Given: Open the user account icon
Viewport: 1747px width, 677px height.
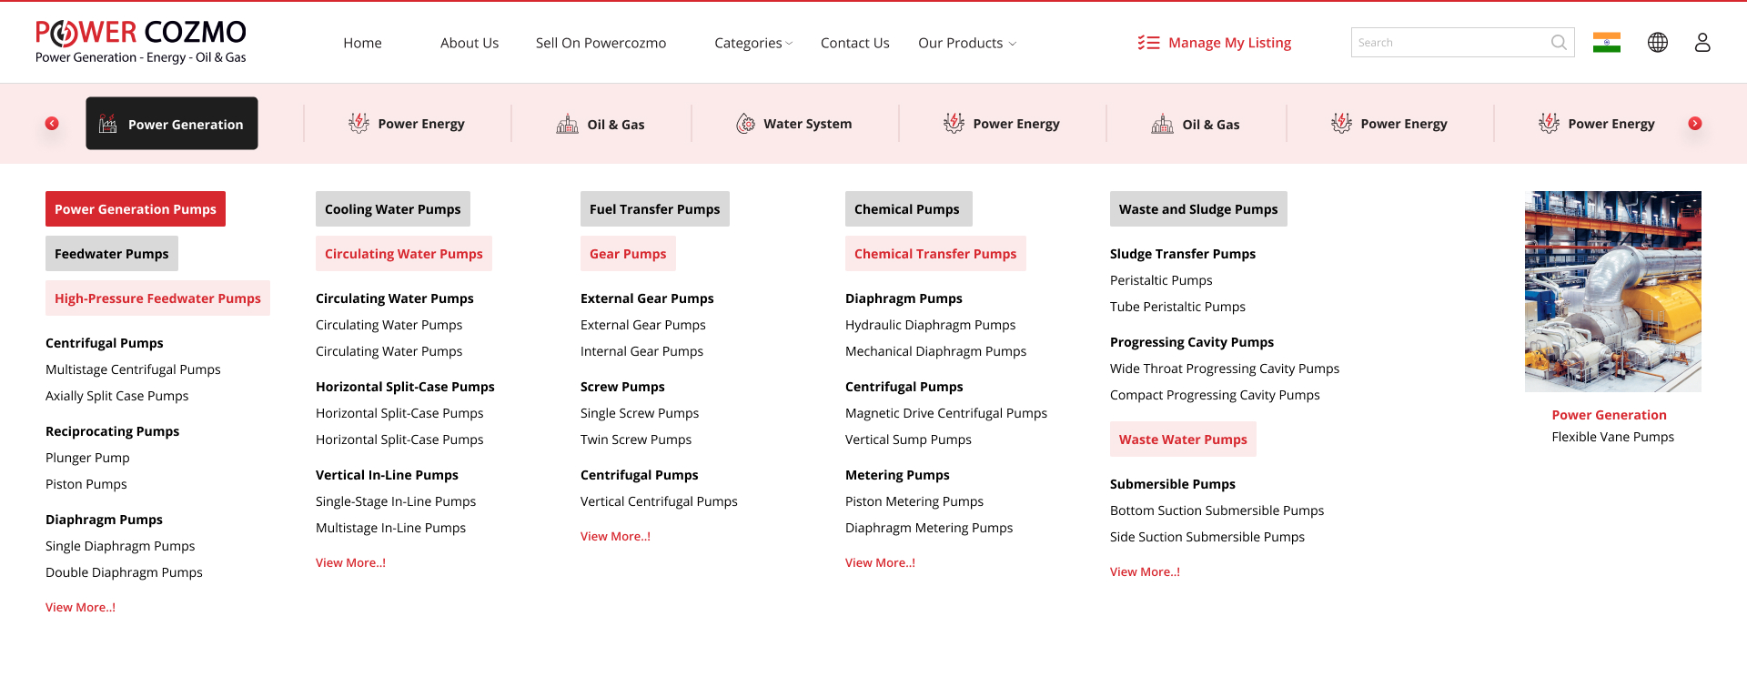Looking at the screenshot, I should [x=1702, y=43].
